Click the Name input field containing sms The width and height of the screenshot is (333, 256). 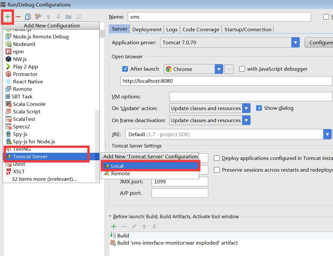(x=219, y=17)
